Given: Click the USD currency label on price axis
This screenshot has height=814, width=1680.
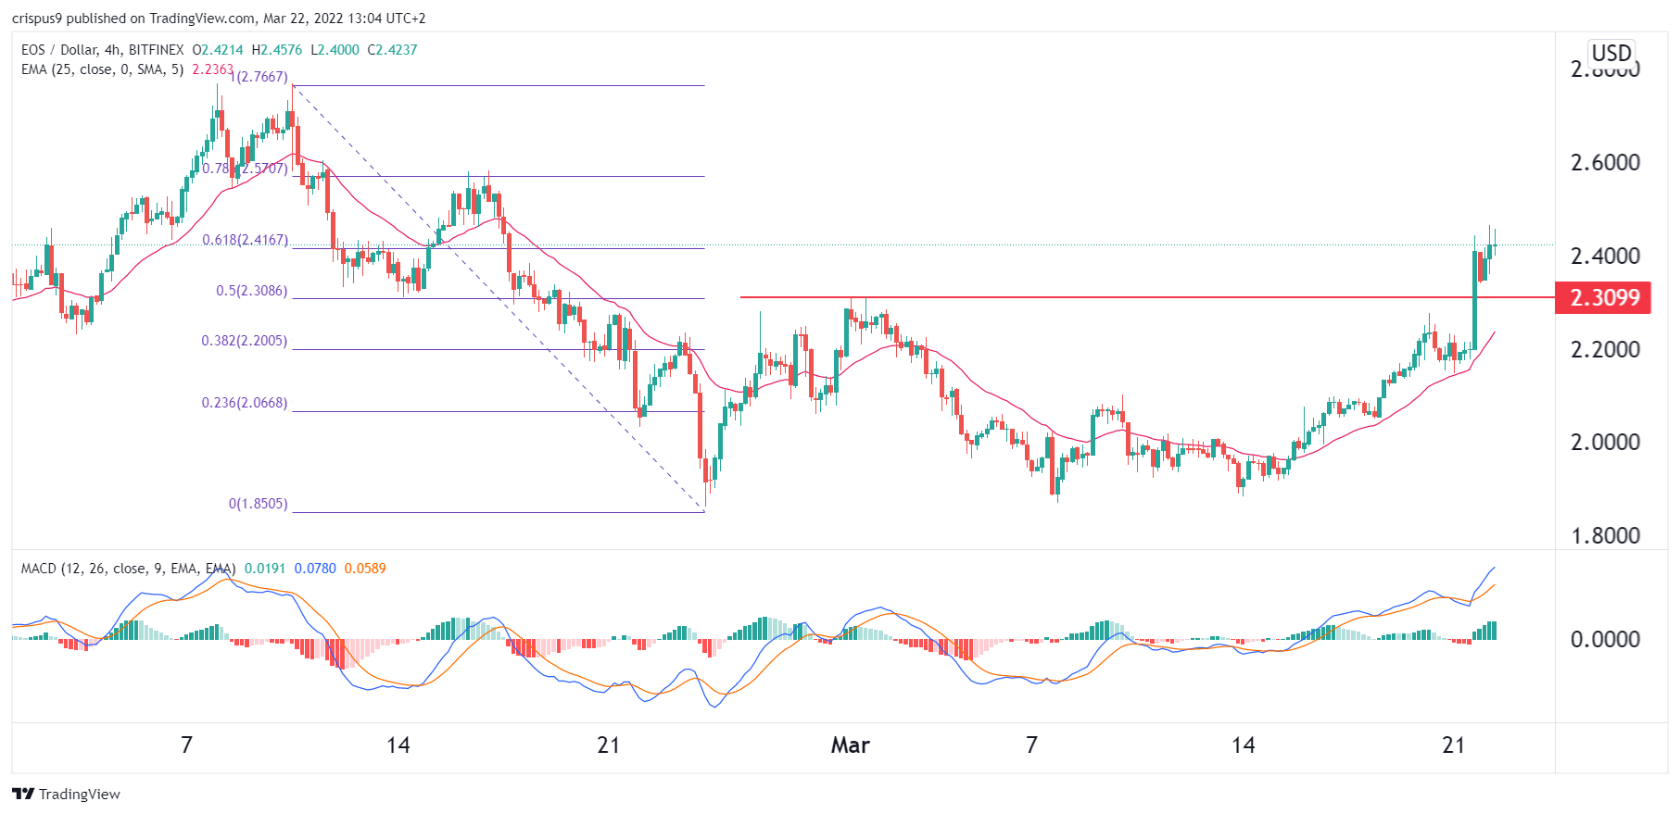Looking at the screenshot, I should [1611, 53].
